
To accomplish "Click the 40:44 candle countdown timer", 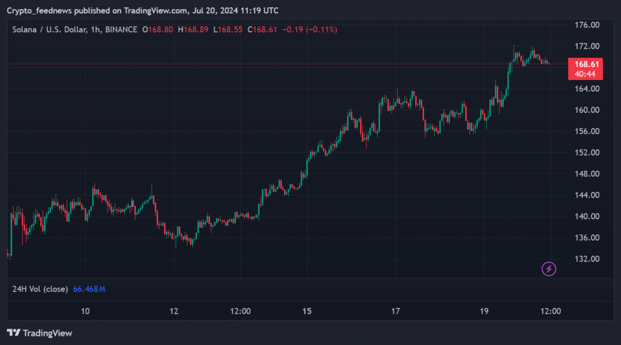I will click(585, 74).
